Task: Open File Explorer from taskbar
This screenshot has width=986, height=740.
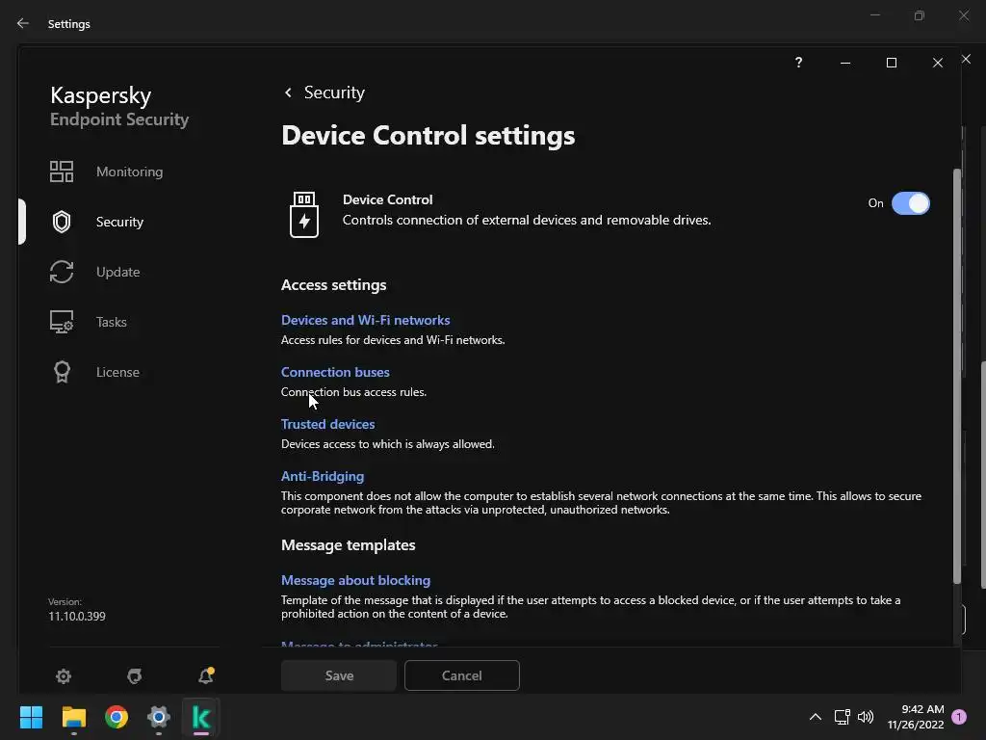Action: point(73,717)
